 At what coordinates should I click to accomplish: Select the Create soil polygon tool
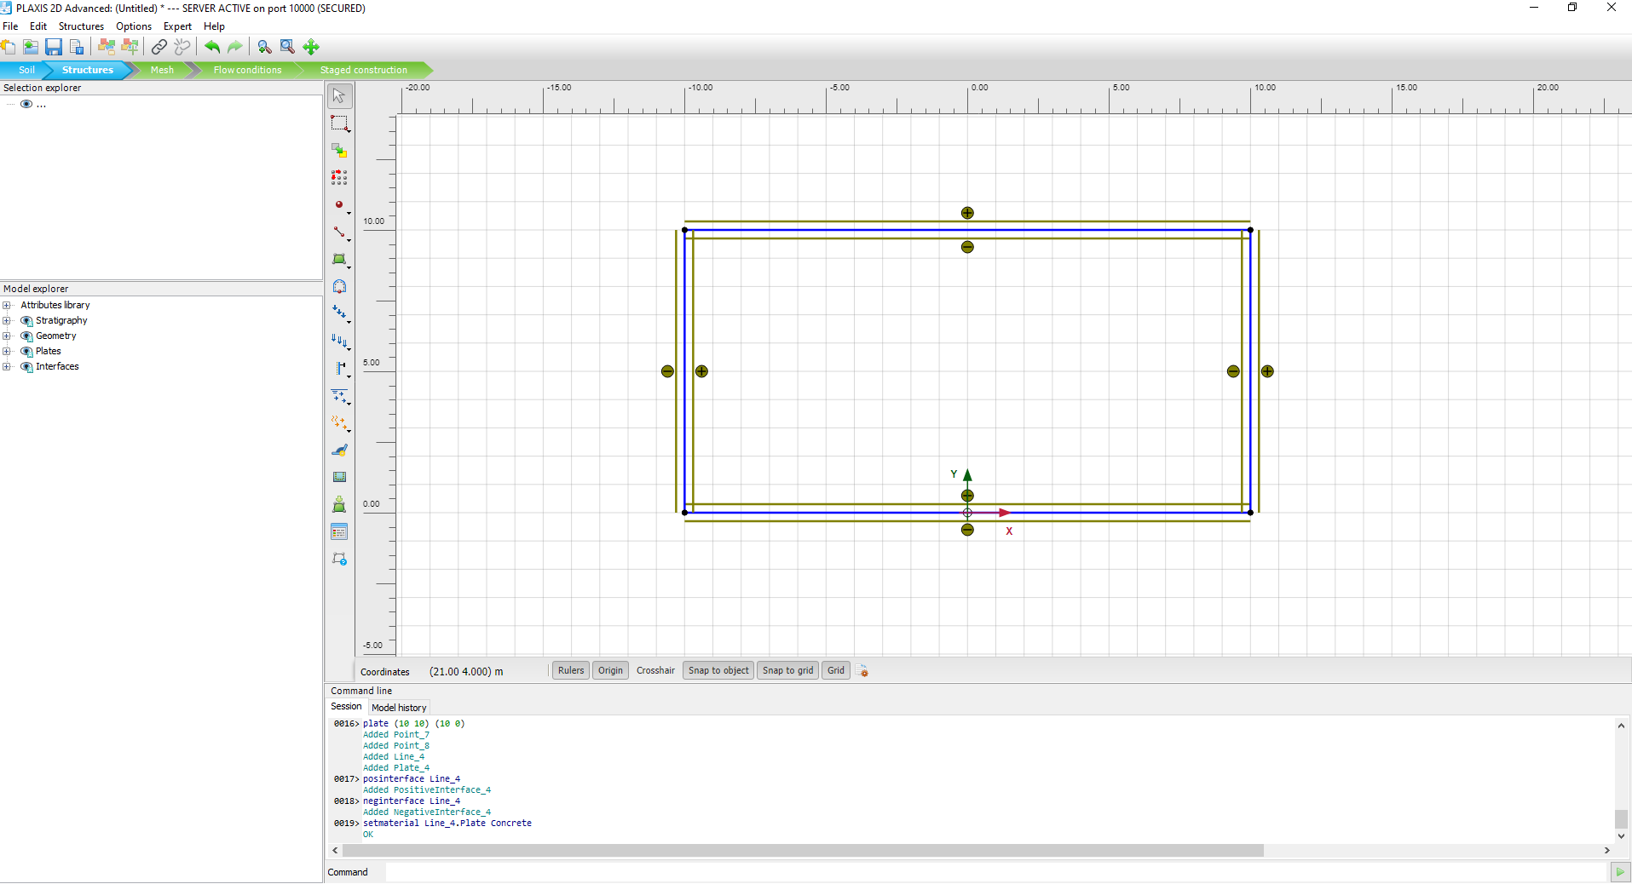click(x=339, y=259)
